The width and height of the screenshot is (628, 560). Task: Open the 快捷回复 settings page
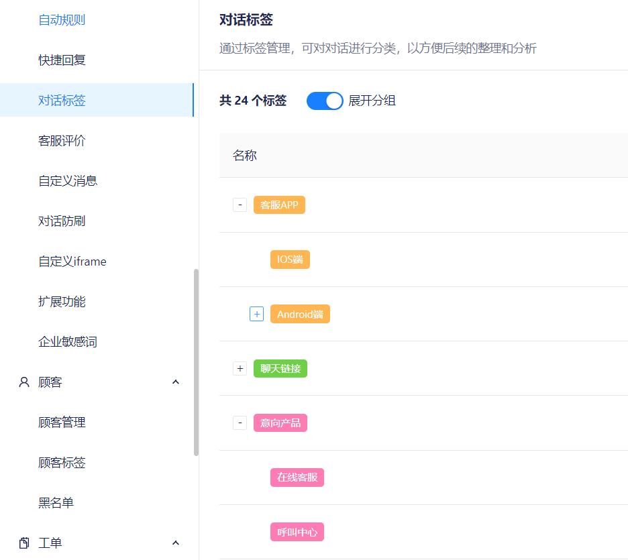pyautogui.click(x=61, y=60)
